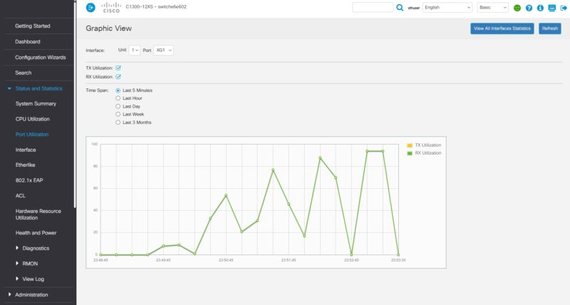Toggle the TX Utilization checkbox

coord(118,68)
